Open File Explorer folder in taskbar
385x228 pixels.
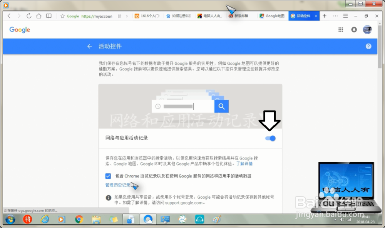click(x=96, y=220)
